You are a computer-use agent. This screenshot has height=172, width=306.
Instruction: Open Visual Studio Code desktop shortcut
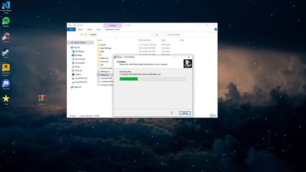(6, 8)
